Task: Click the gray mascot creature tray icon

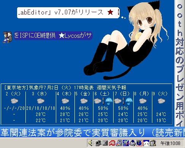Action: coord(133,143)
